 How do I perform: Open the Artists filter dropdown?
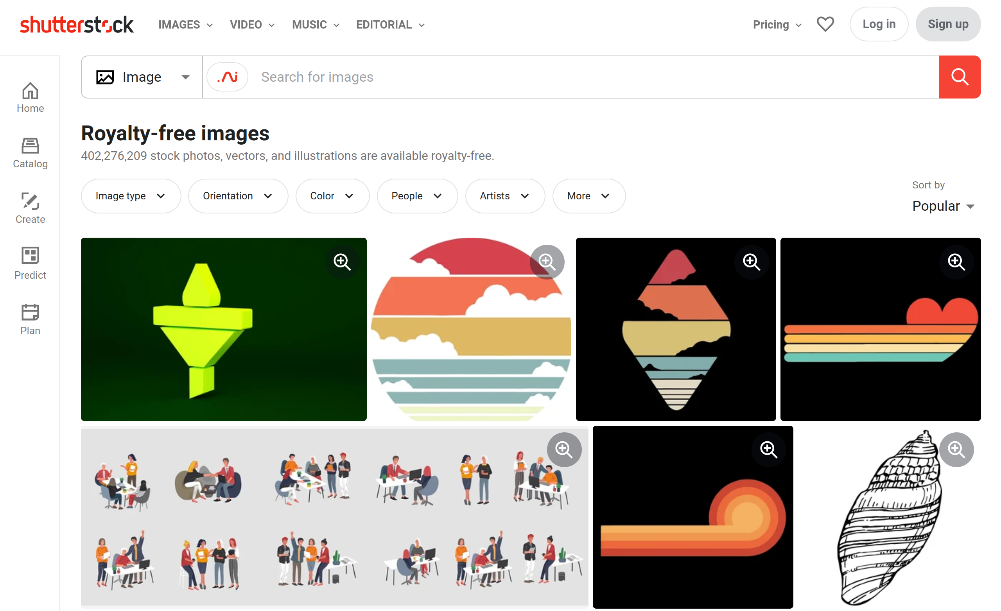click(x=505, y=196)
